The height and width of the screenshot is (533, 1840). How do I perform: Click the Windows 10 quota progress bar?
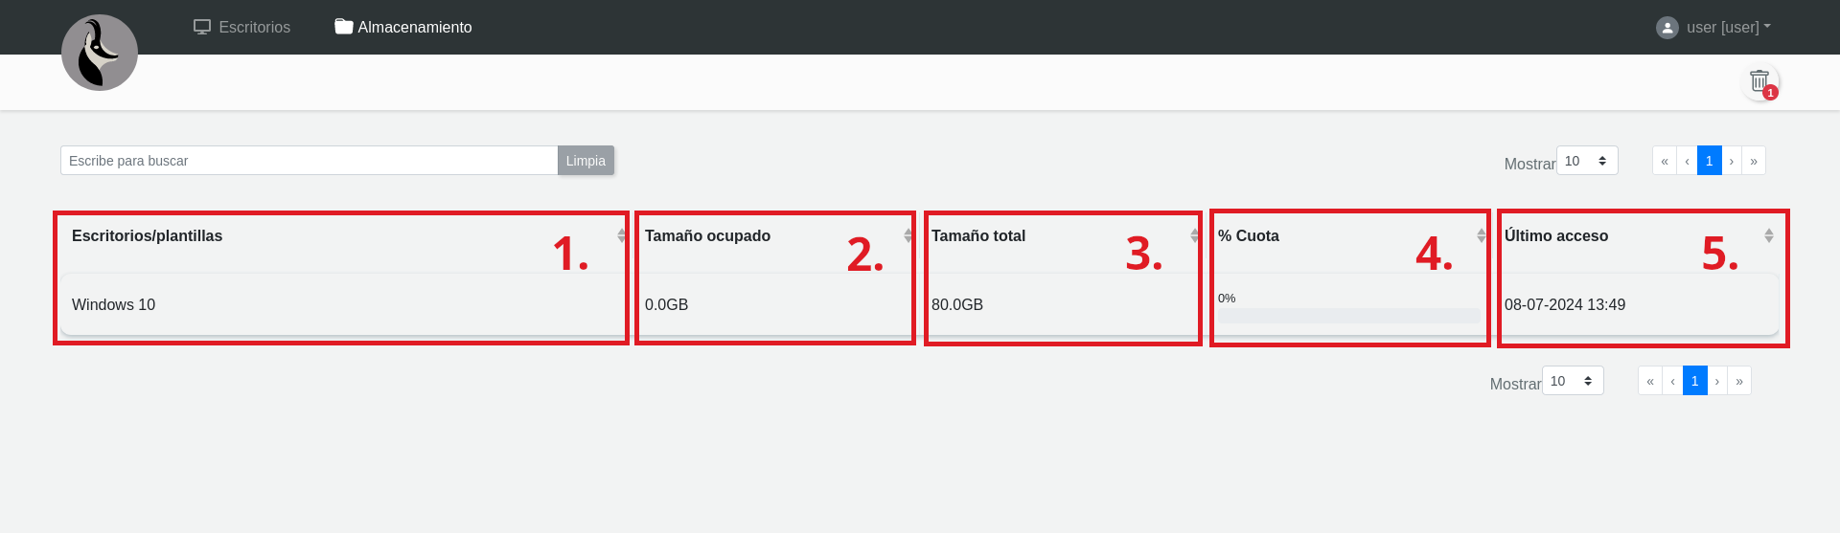tap(1348, 316)
